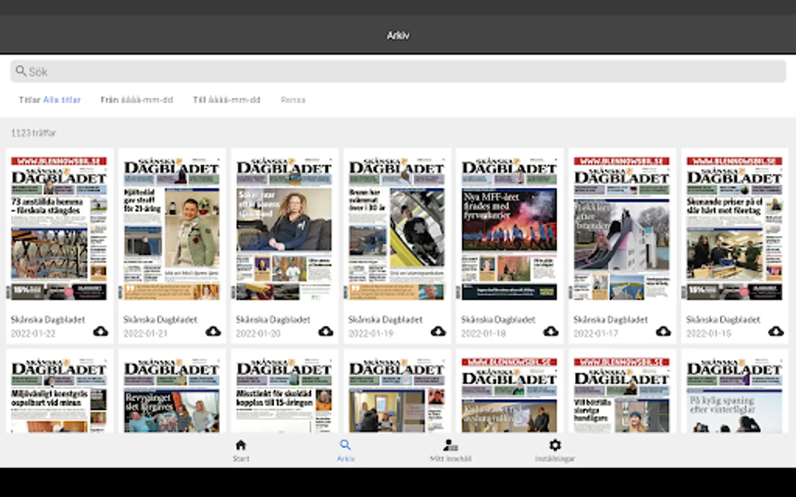Download the 2022-01-18 edition with cloud icon
Image resolution: width=796 pixels, height=497 pixels.
(551, 331)
